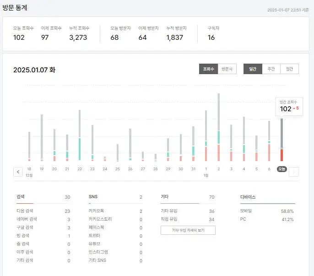Click the 줌 검색 row
This screenshot has height=276, width=314.
click(x=43, y=244)
